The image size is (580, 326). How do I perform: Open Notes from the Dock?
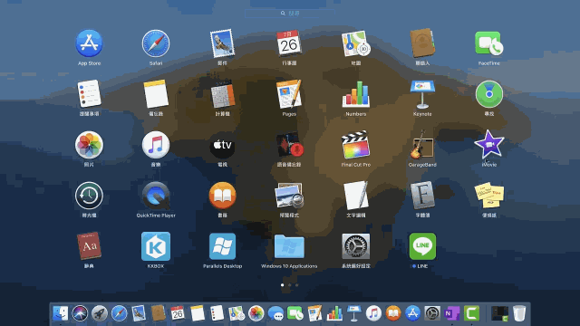pos(198,313)
